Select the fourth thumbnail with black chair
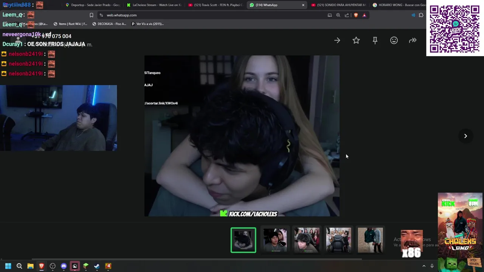The image size is (484, 272). click(x=338, y=240)
